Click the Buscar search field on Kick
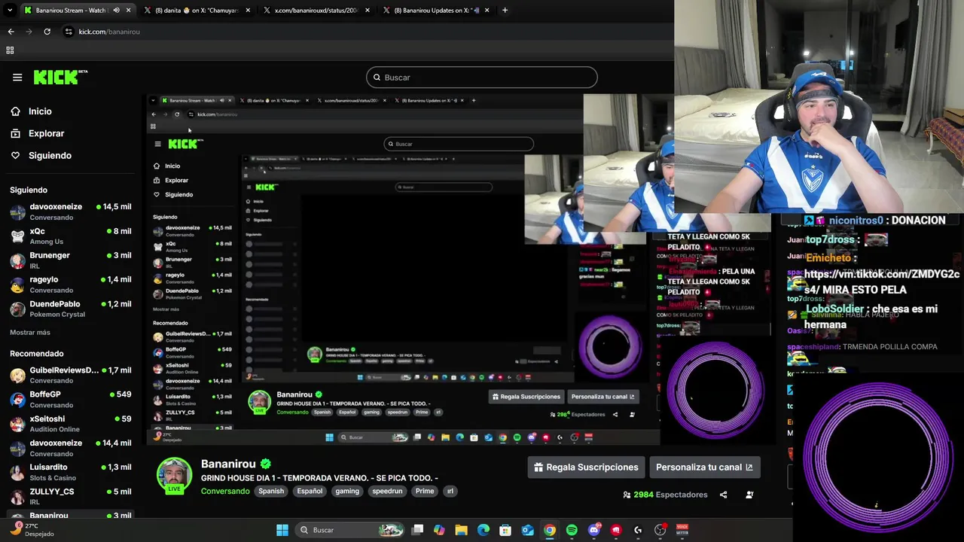The width and height of the screenshot is (964, 542). pos(482,78)
